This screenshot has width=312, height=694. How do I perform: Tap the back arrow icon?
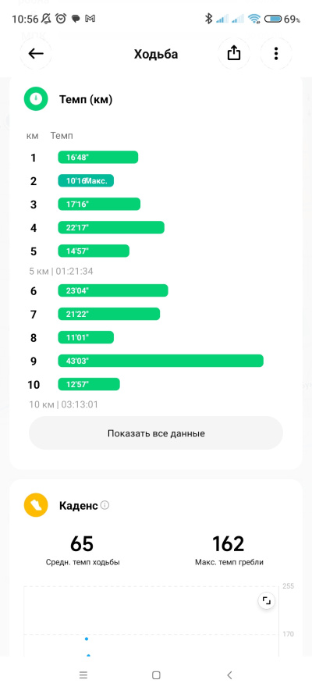[36, 54]
